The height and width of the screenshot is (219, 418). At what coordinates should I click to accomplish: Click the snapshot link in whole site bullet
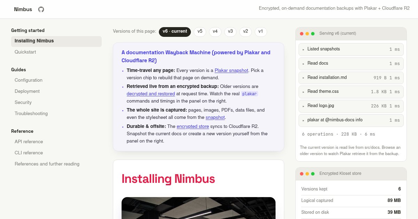click(x=215, y=117)
